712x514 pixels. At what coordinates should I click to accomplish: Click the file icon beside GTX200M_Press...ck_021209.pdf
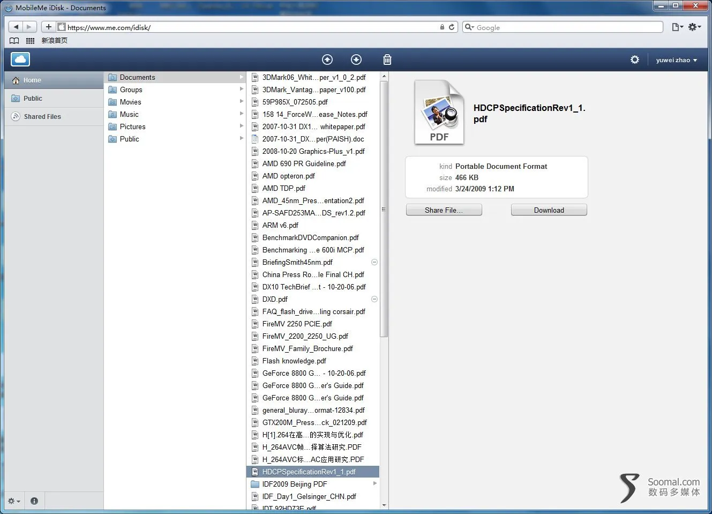coord(255,422)
